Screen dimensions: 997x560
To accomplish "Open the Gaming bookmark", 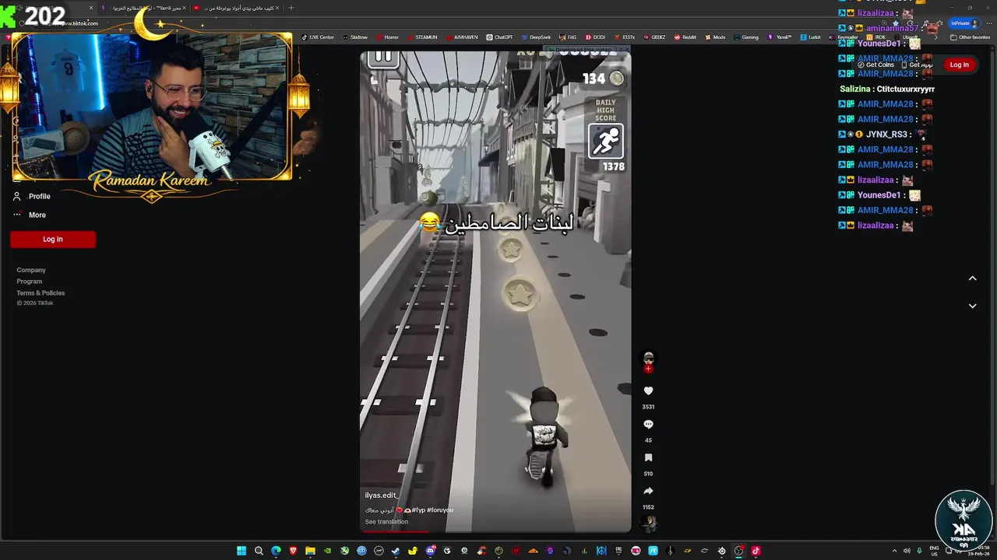I will tap(746, 37).
